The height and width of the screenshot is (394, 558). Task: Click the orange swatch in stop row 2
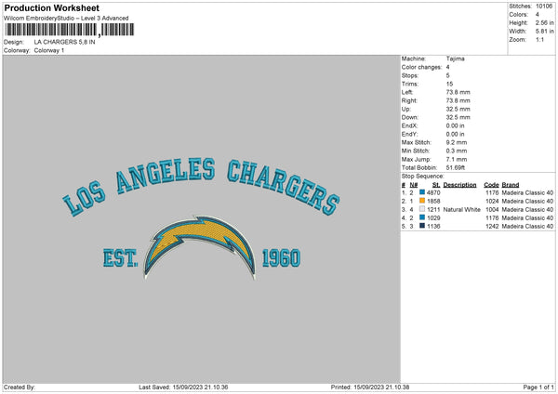(x=422, y=201)
